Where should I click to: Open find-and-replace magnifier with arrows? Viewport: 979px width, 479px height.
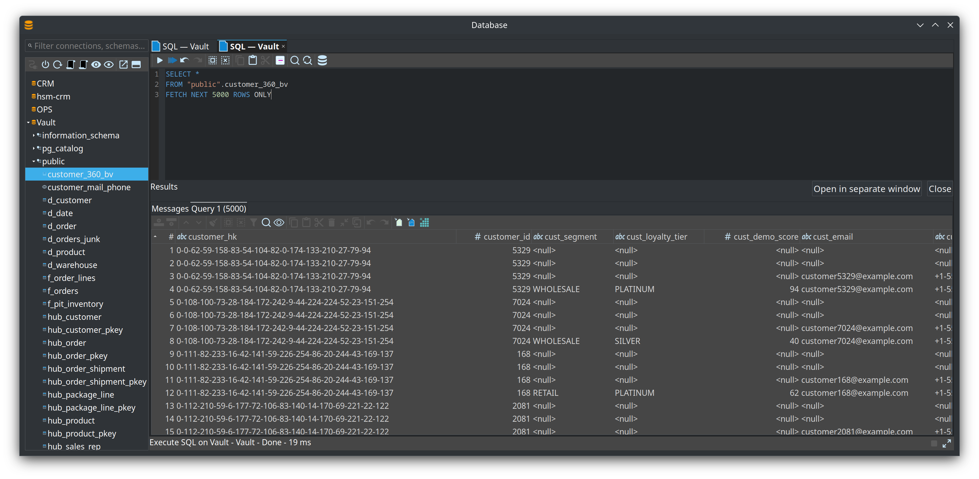pyautogui.click(x=308, y=60)
